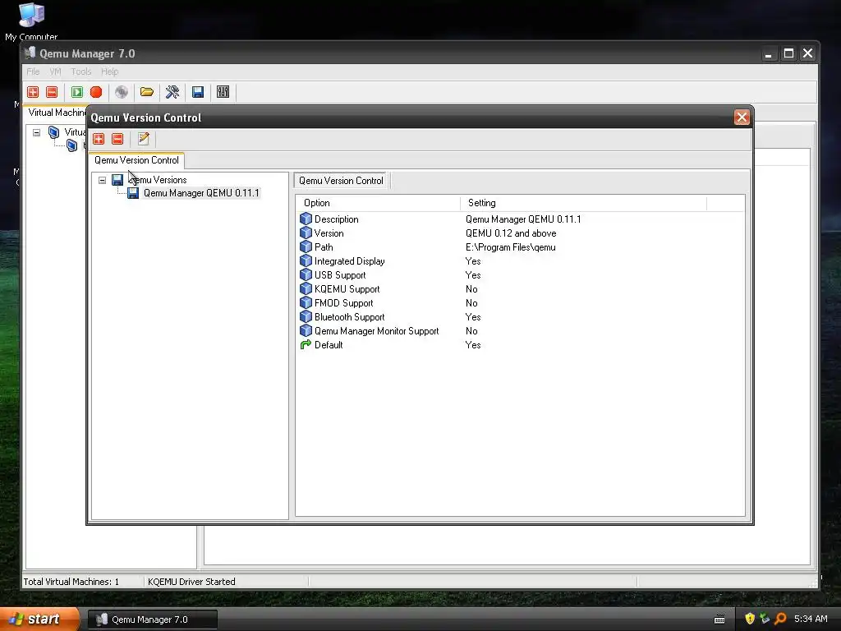Click the Path row cube icon
Screen dimensions: 841x631
pos(306,246)
